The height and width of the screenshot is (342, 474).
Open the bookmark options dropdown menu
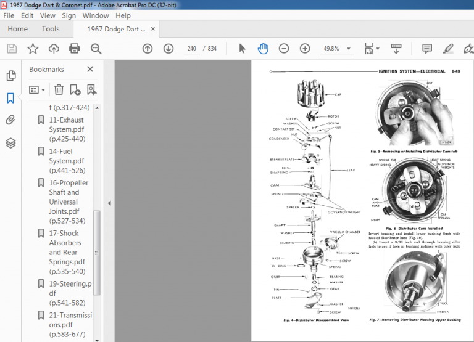pyautogui.click(x=37, y=89)
